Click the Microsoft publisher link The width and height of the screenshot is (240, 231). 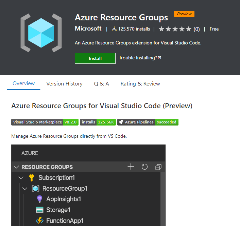click(x=88, y=28)
